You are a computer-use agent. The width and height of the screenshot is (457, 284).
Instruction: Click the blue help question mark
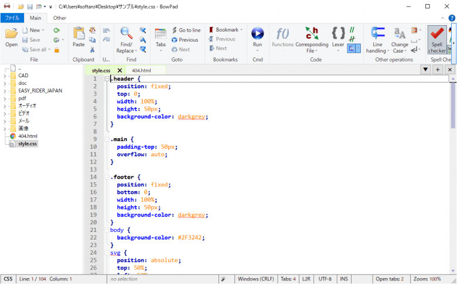click(452, 18)
